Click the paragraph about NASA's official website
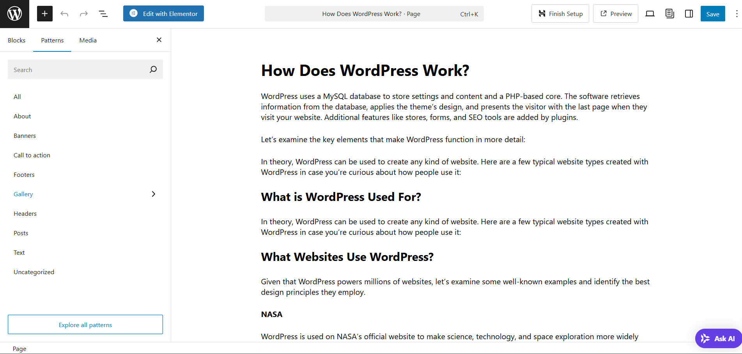The image size is (742, 354). pos(450,336)
